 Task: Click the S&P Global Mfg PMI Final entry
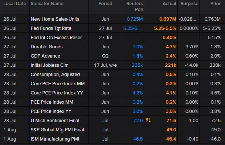(57, 130)
